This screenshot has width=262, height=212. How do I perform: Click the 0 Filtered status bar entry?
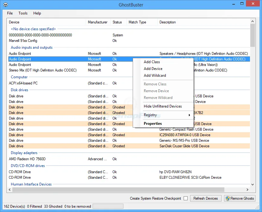35,206
